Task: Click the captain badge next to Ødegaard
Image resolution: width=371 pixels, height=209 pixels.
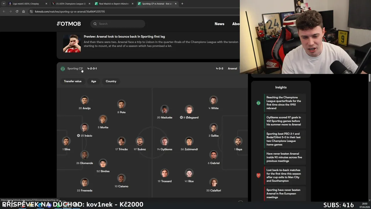Action: 181,118
